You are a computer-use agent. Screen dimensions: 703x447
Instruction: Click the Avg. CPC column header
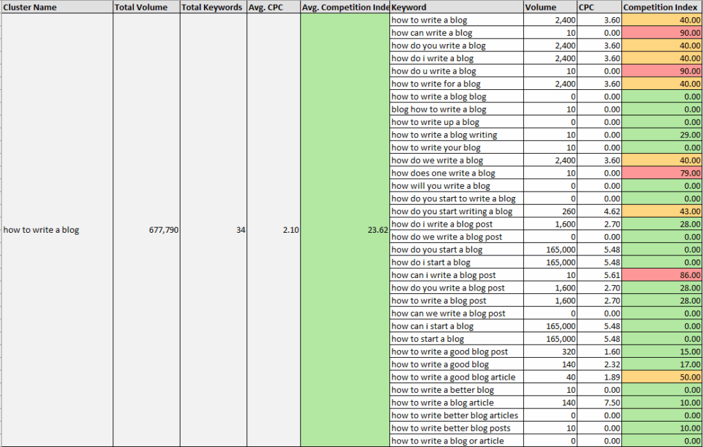coord(266,7)
